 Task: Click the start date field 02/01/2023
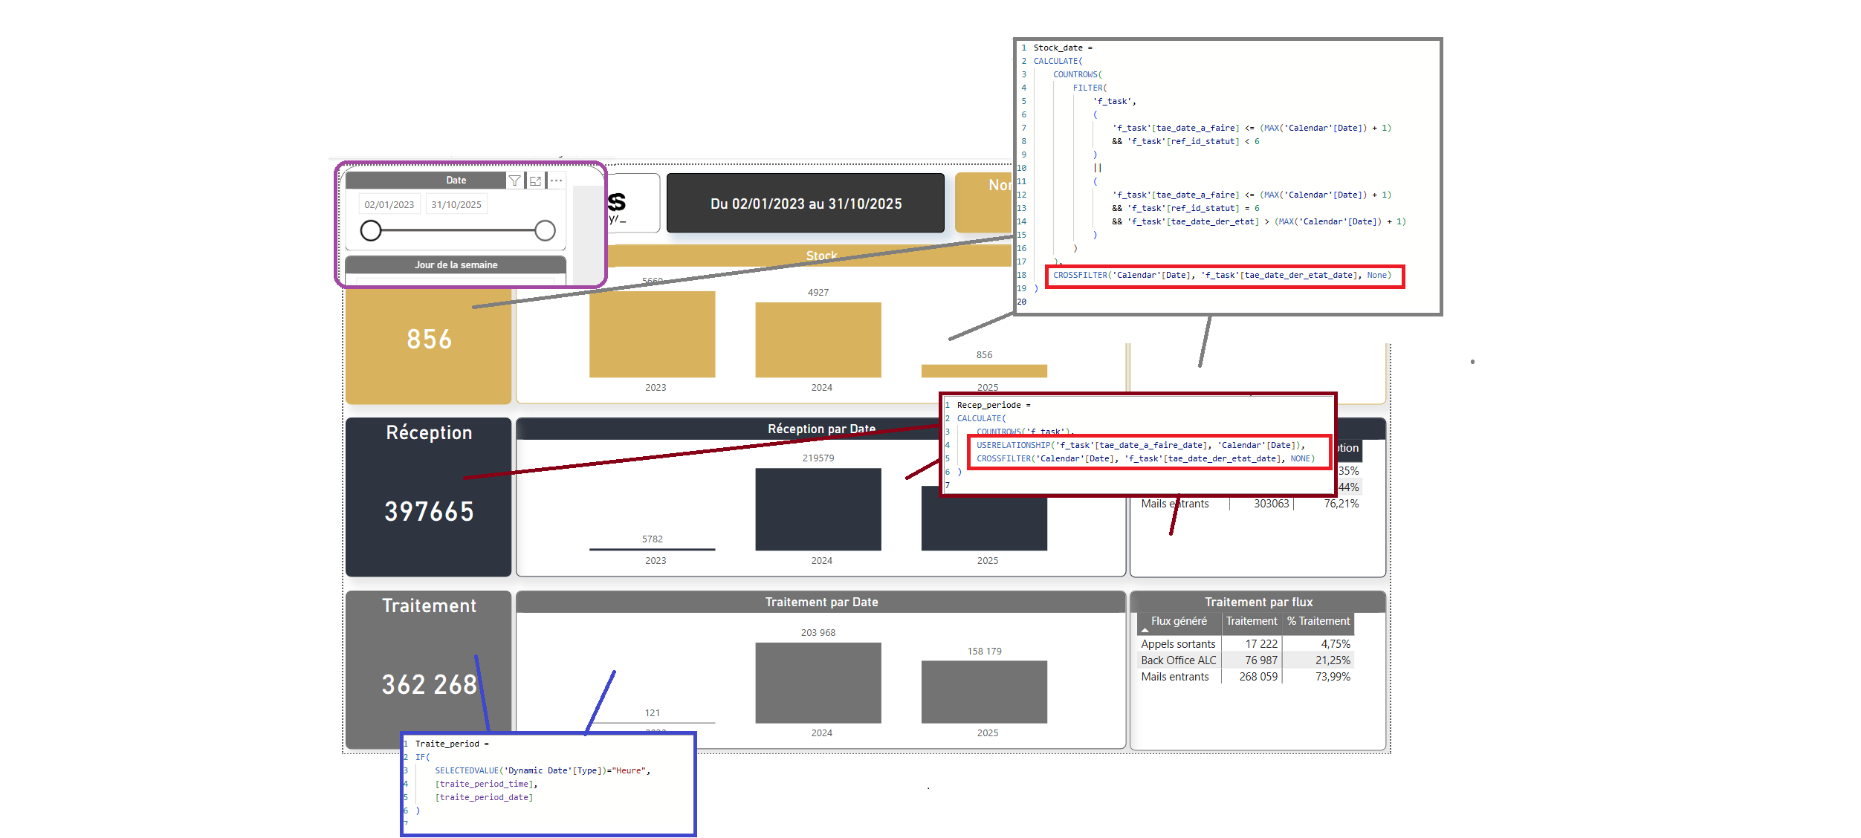coord(389,205)
